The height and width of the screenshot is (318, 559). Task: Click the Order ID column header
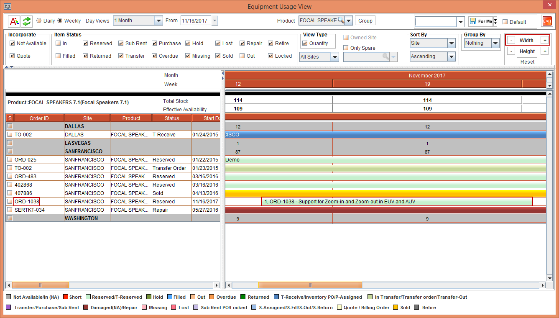(x=39, y=118)
